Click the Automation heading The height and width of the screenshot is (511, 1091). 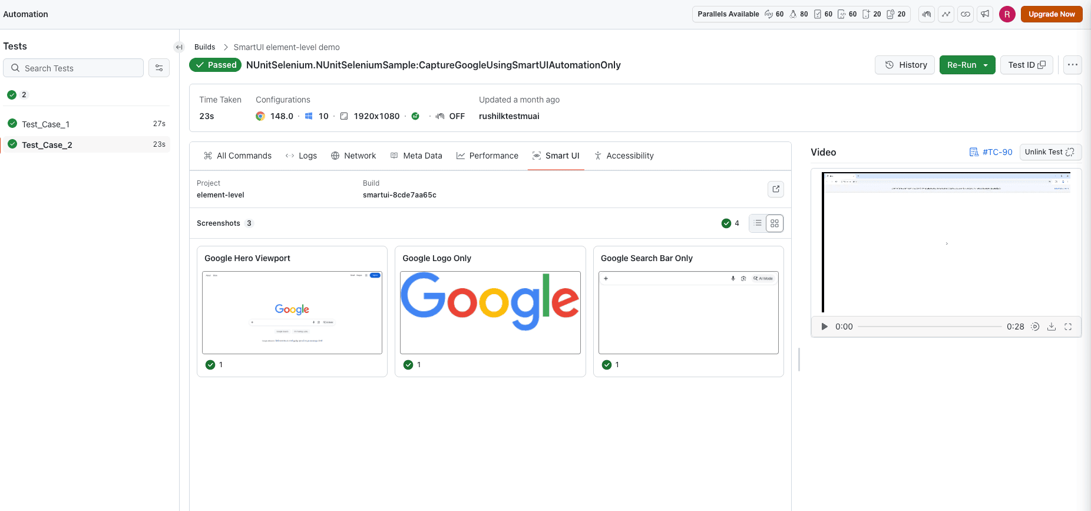click(x=26, y=14)
